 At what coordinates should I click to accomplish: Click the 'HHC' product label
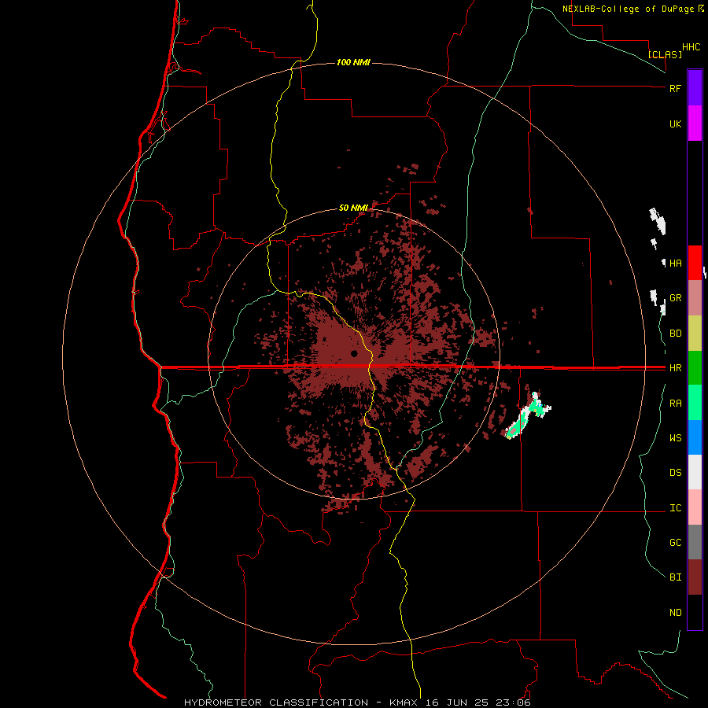pyautogui.click(x=691, y=47)
